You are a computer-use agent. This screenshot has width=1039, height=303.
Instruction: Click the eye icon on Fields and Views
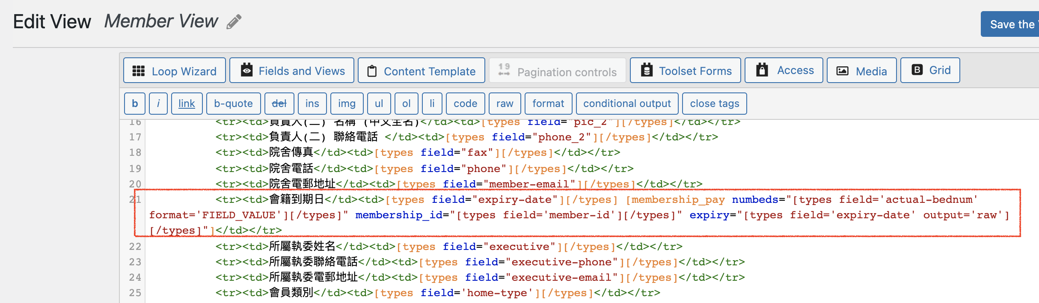click(x=246, y=70)
